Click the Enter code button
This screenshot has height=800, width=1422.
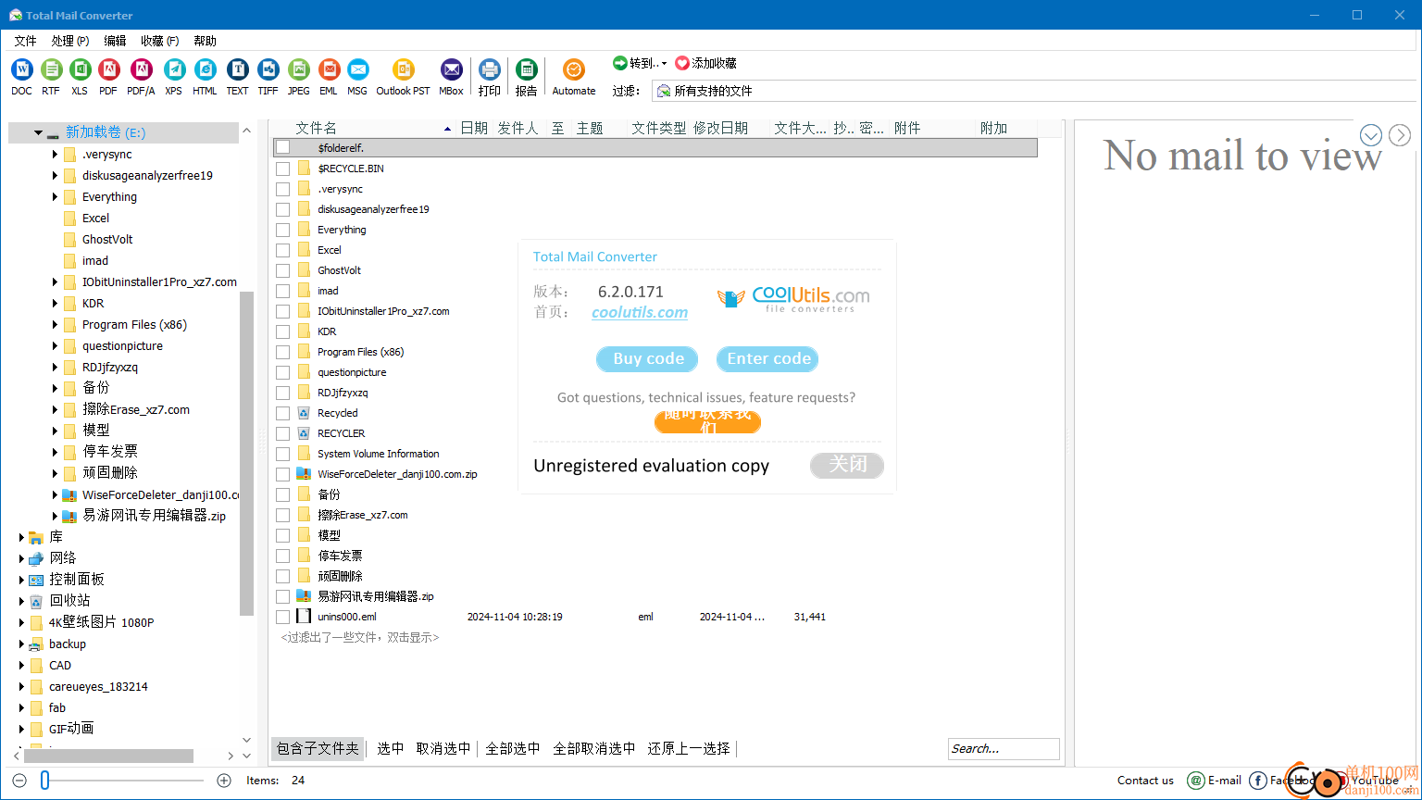[x=767, y=359]
